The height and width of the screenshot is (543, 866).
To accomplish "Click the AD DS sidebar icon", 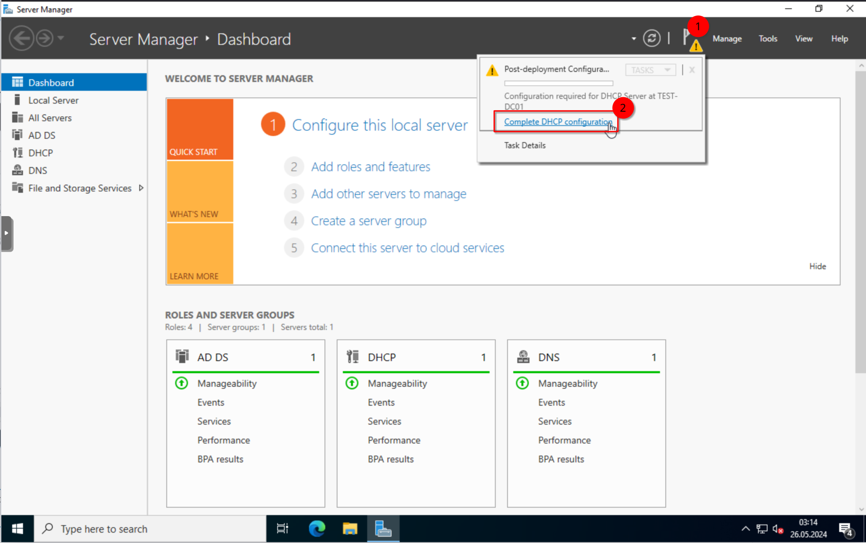I will (18, 135).
